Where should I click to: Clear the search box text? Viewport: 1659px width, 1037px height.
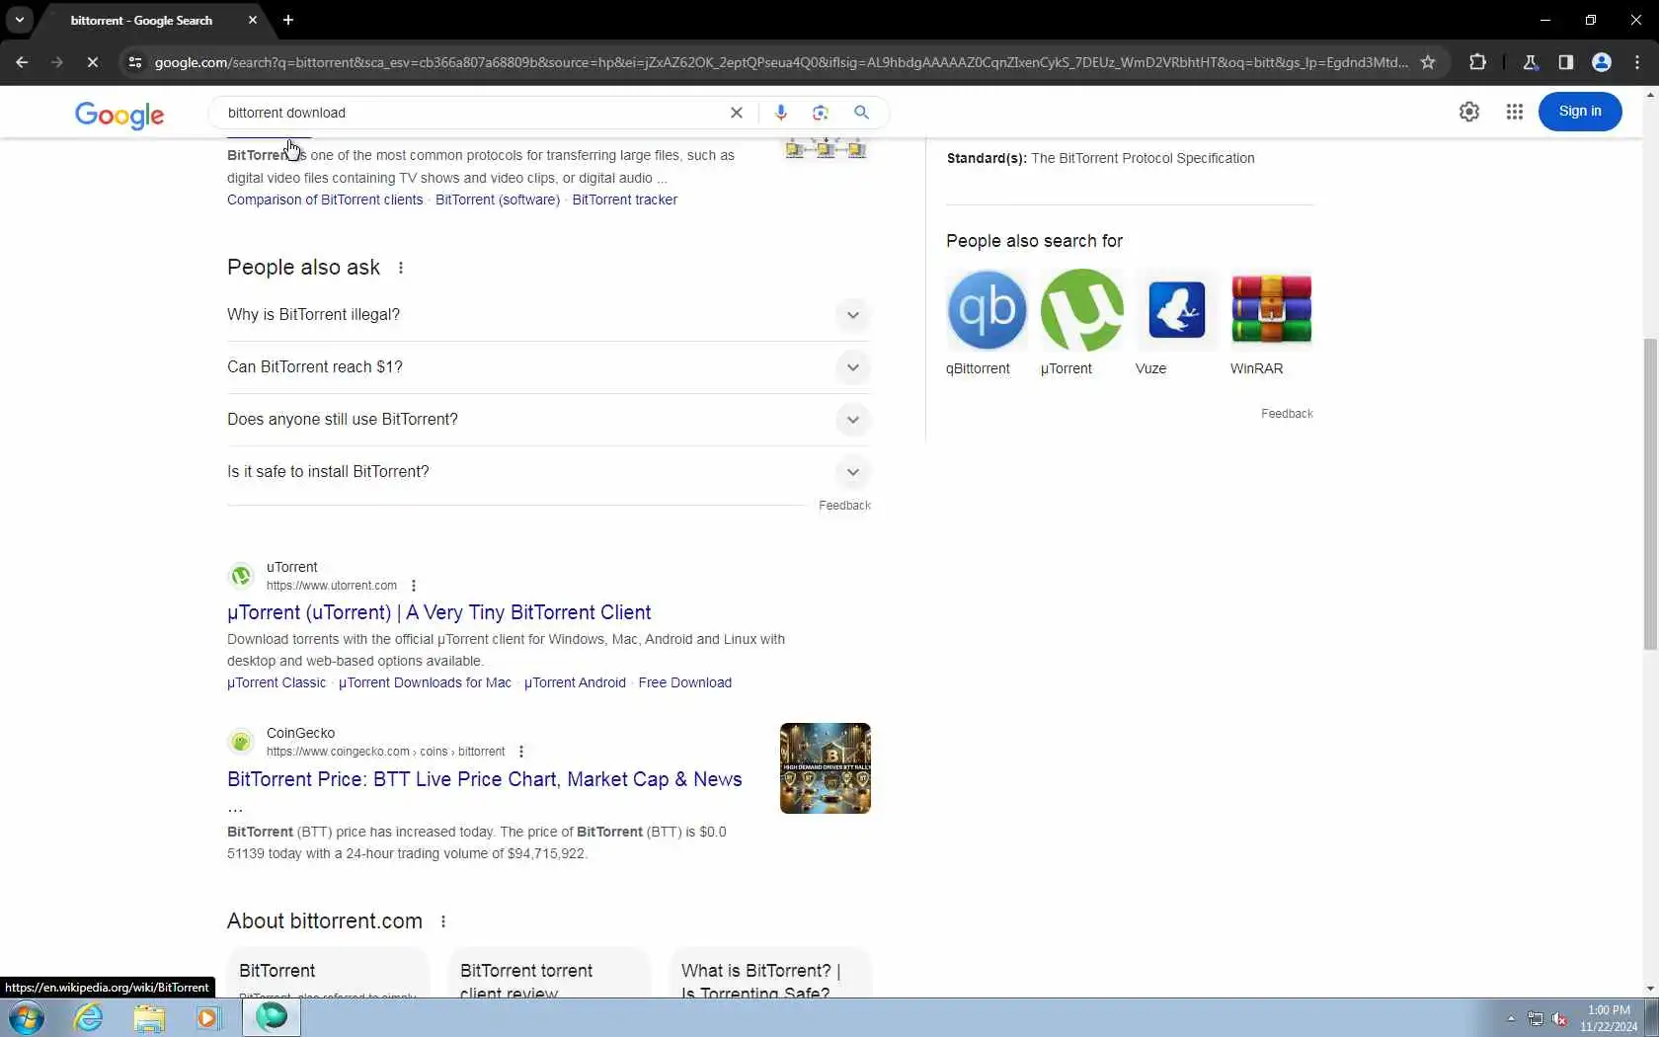tap(737, 113)
